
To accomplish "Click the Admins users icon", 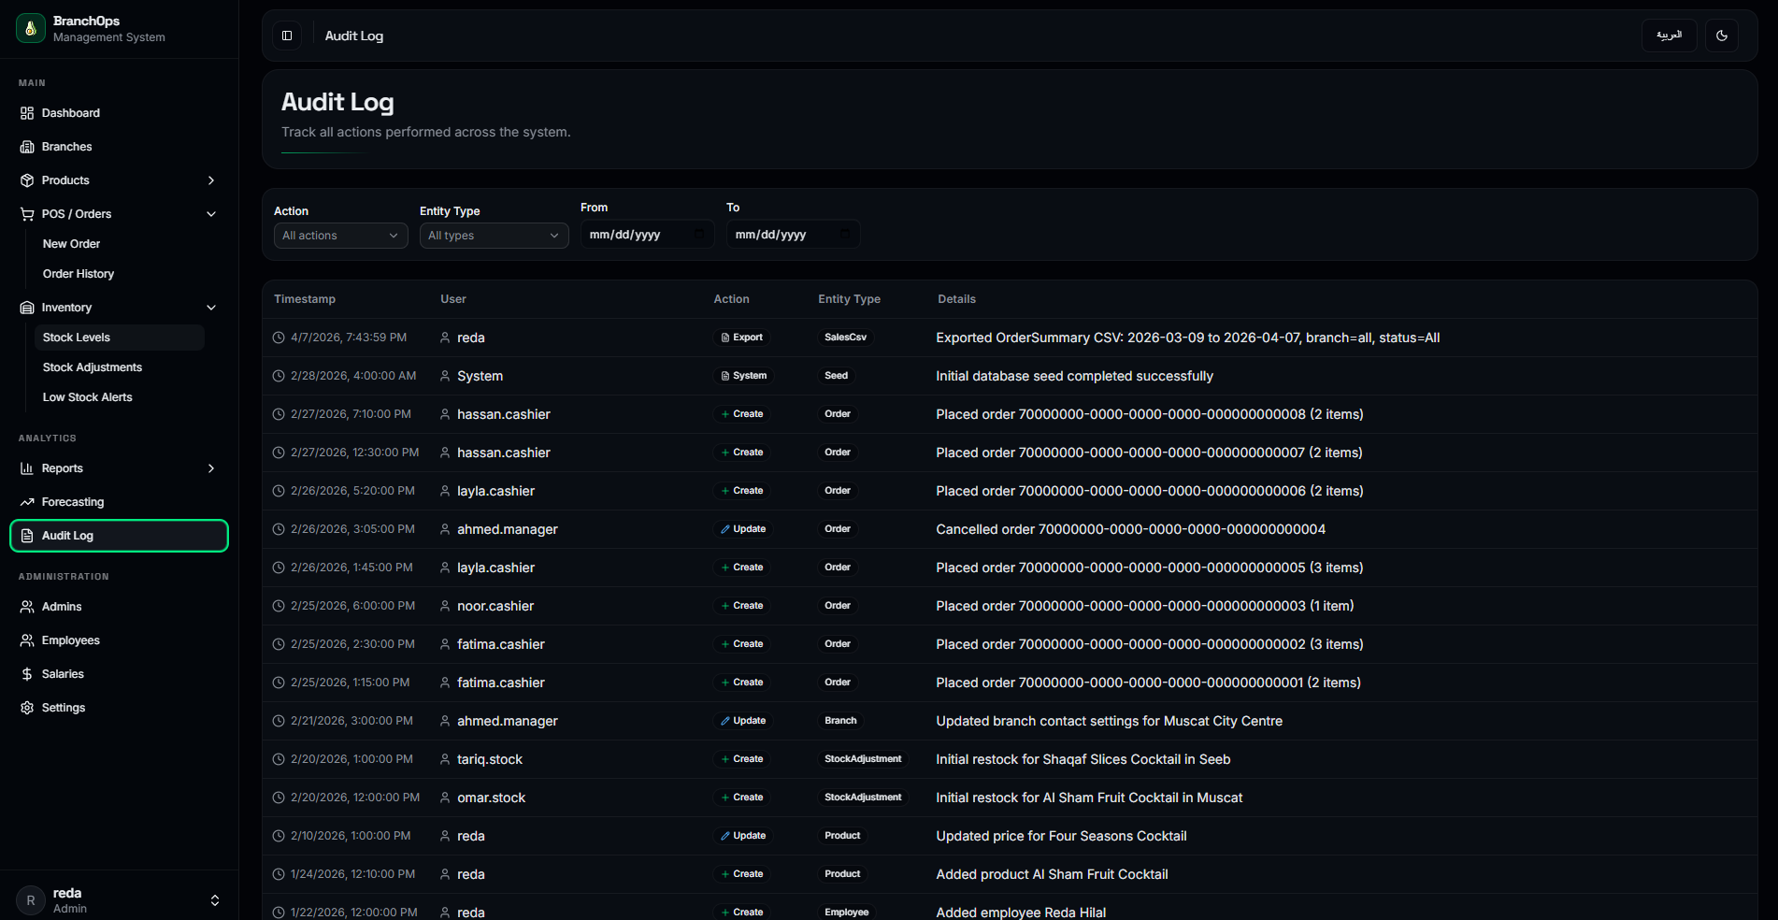I will click(x=27, y=607).
